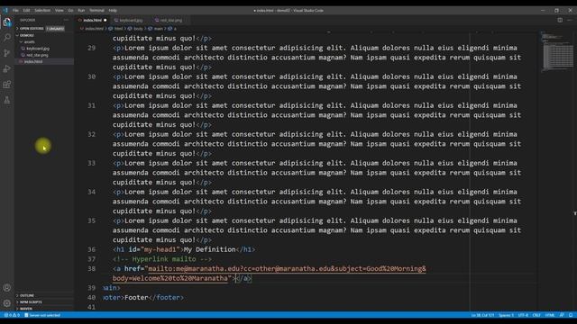Open the Extensions view icon

coord(7,85)
